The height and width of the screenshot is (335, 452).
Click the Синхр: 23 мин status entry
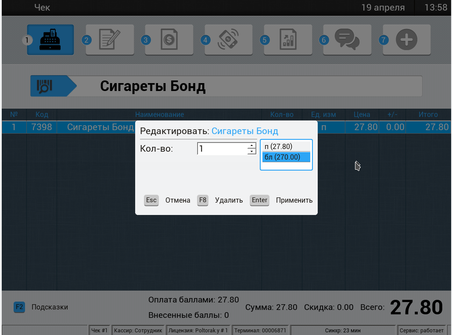[343, 330]
